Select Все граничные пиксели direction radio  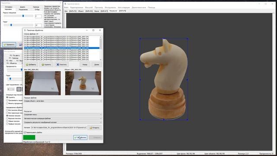point(7,113)
